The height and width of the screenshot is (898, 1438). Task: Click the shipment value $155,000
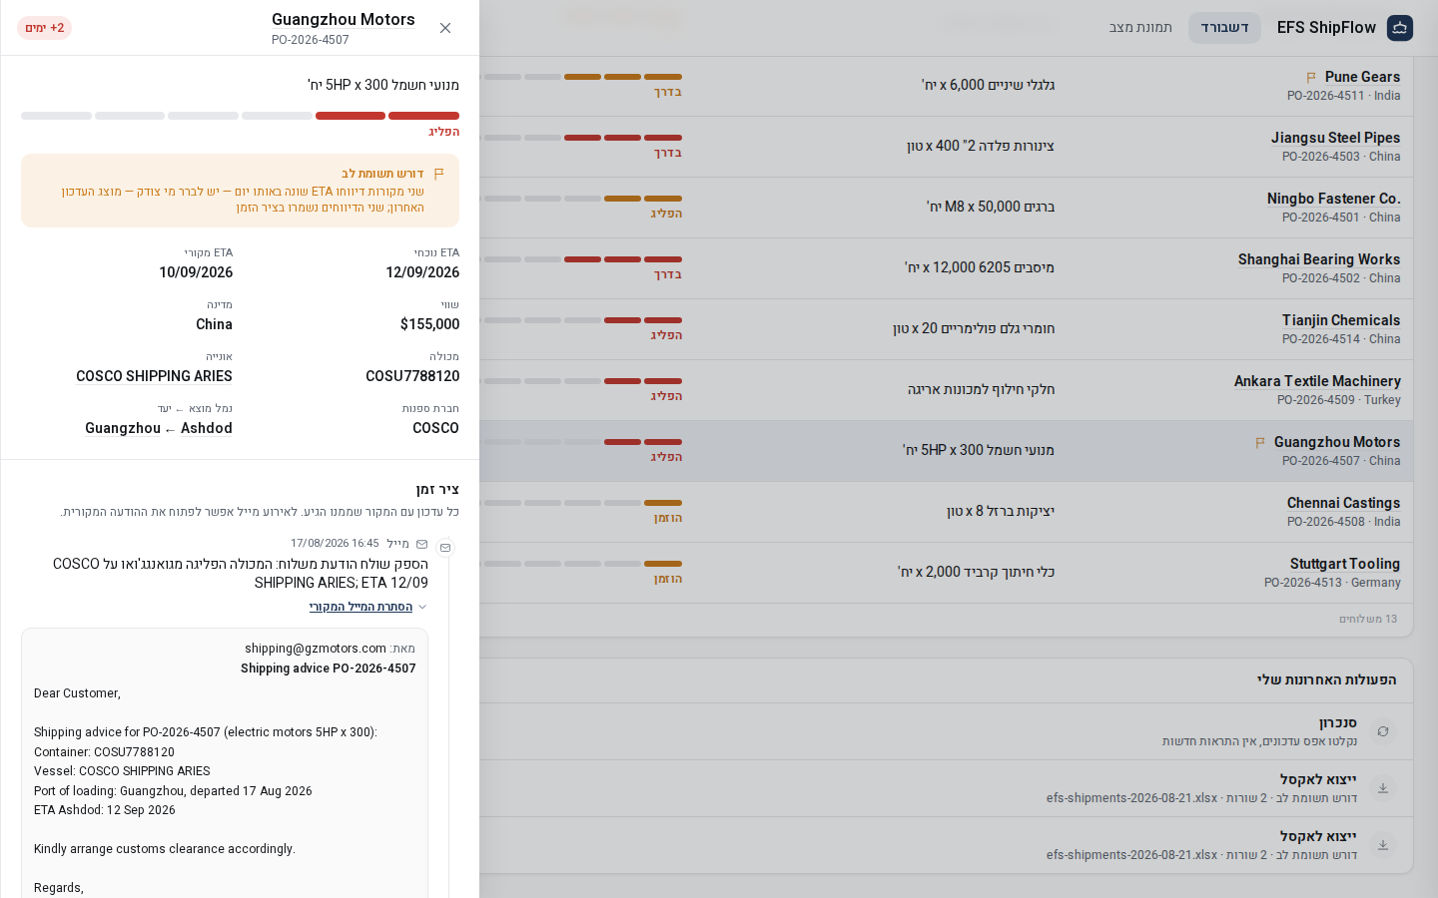coord(429,324)
